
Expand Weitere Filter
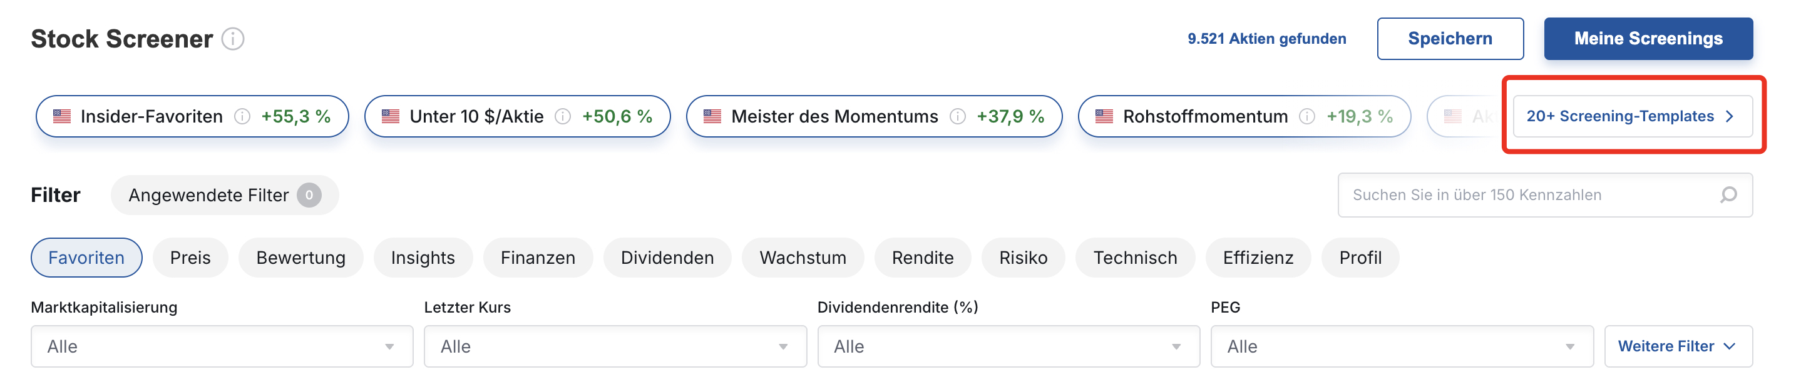[x=1678, y=346]
